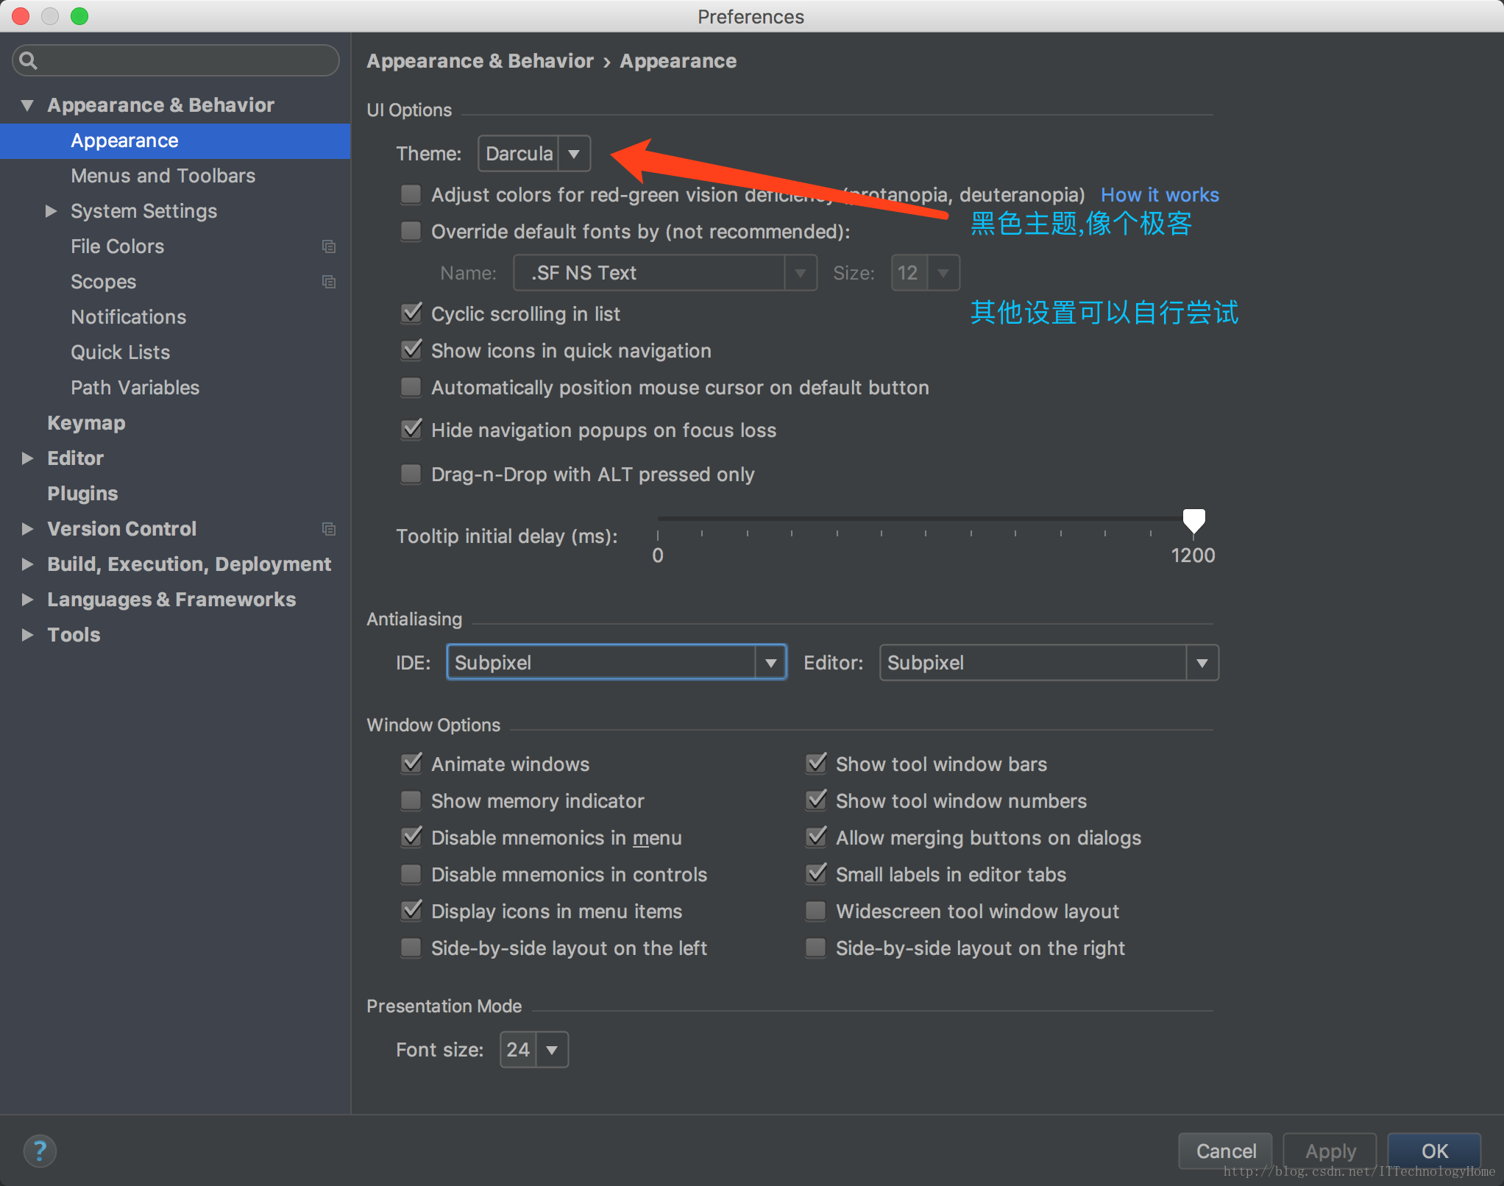1504x1186 pixels.
Task: Click the Editor section expand arrow
Action: (x=26, y=458)
